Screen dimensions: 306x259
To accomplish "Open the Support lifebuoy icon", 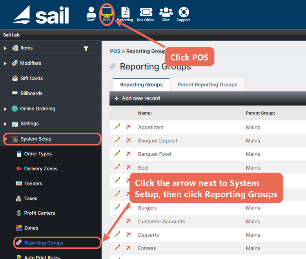I will 183,14.
